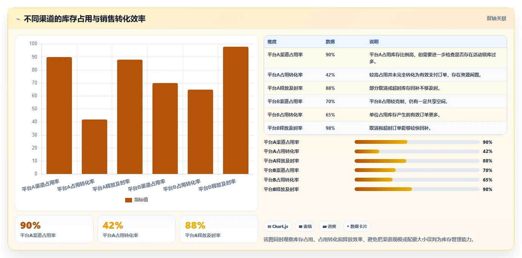The image size is (522, 258).
Task: Click the 88% value in table
Action: coord(330,88)
